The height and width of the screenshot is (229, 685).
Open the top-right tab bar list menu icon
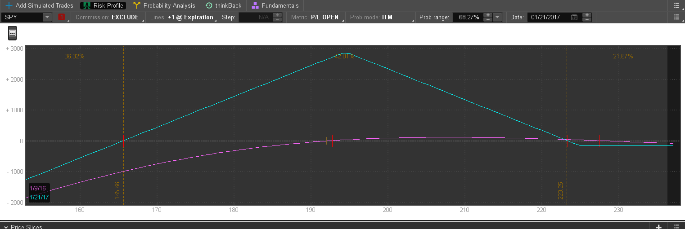676,5
